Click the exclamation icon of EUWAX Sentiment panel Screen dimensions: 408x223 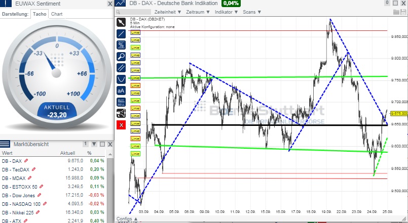click(x=6, y=4)
